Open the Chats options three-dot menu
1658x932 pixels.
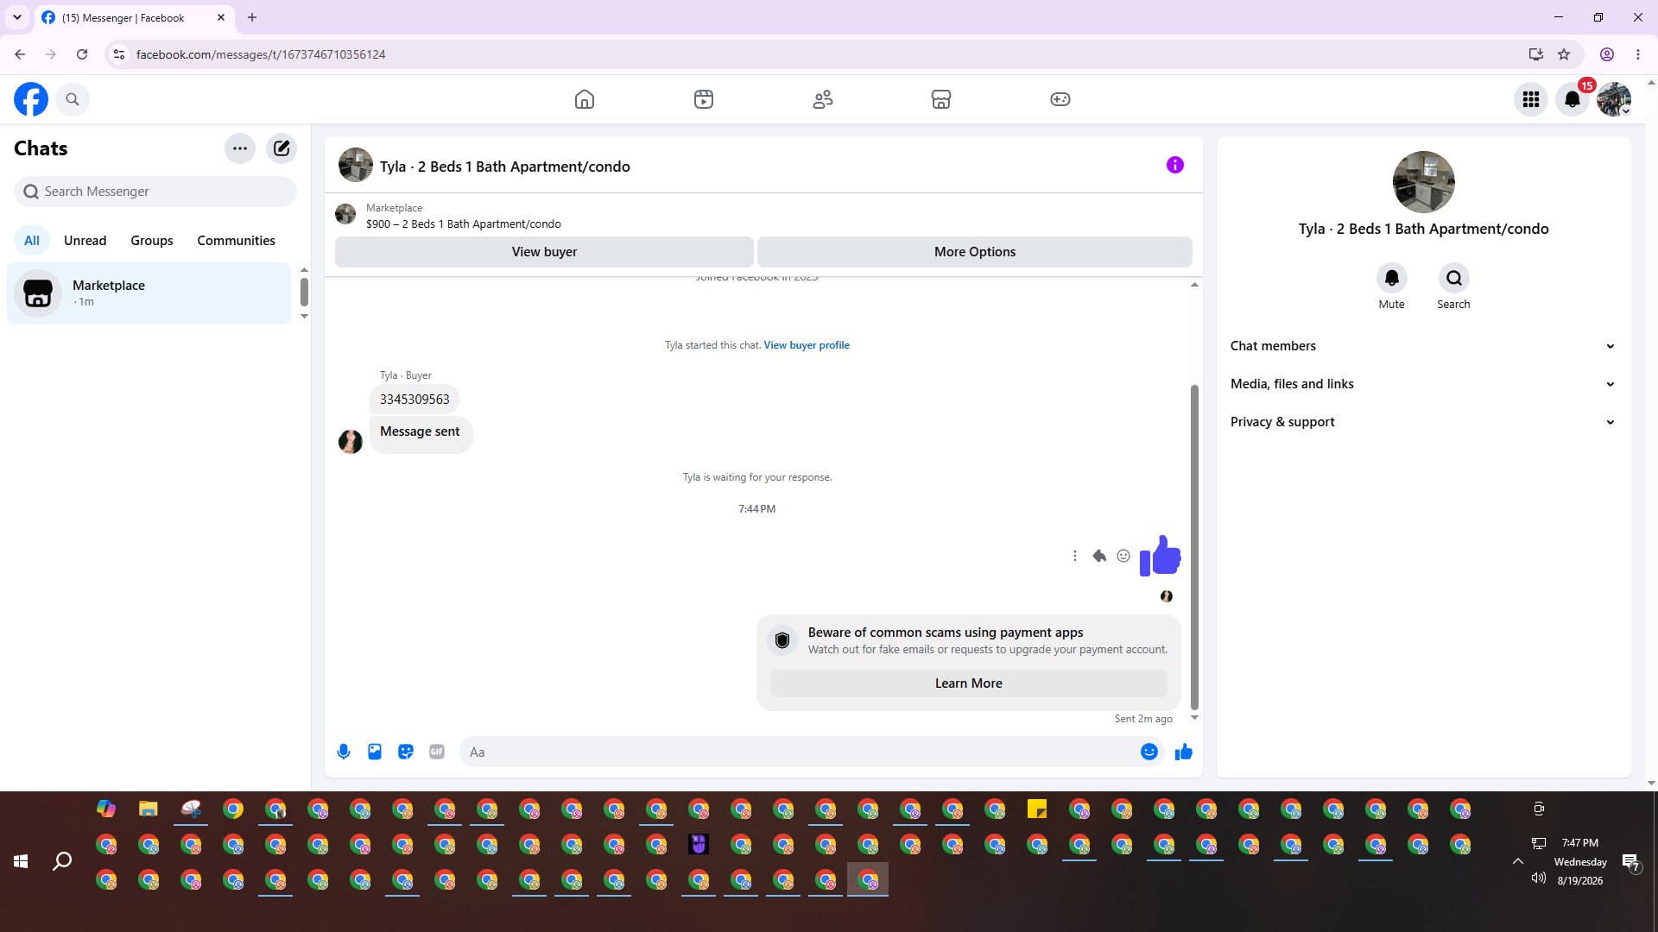tap(240, 148)
